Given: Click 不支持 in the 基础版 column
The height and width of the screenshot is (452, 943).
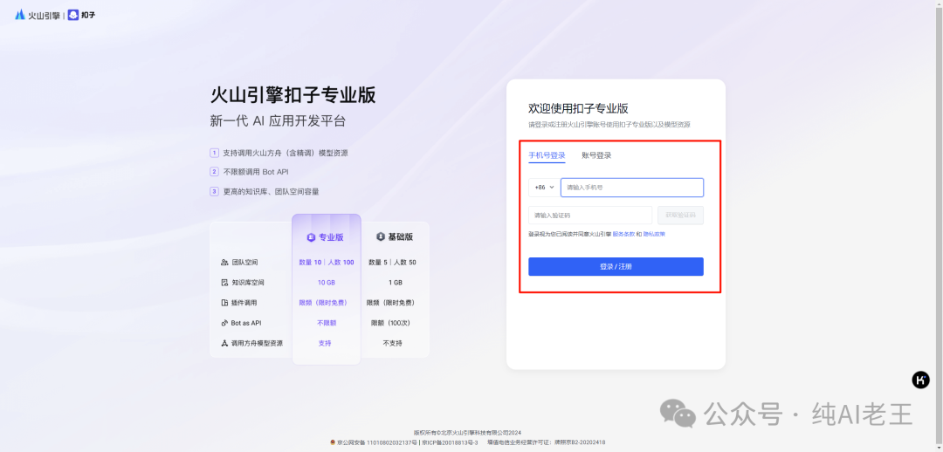Looking at the screenshot, I should pos(393,343).
